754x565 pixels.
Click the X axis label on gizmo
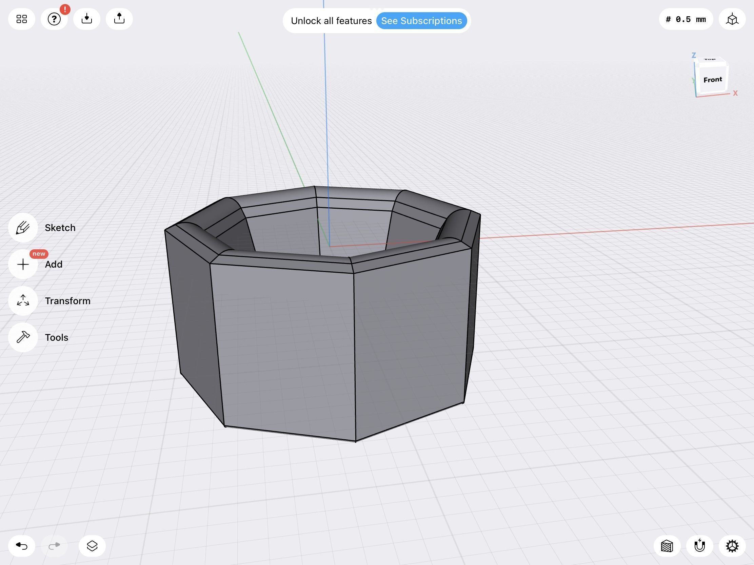(x=735, y=93)
